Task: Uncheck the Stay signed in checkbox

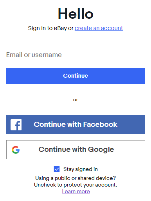Action: coord(57,169)
